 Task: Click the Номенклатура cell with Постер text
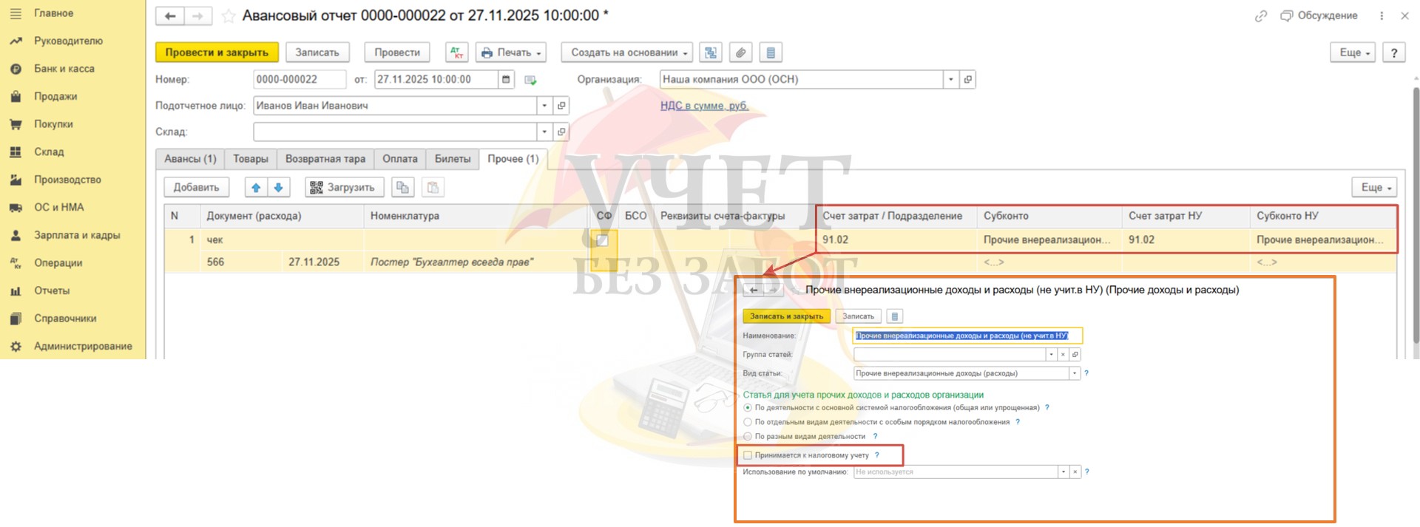click(x=477, y=262)
